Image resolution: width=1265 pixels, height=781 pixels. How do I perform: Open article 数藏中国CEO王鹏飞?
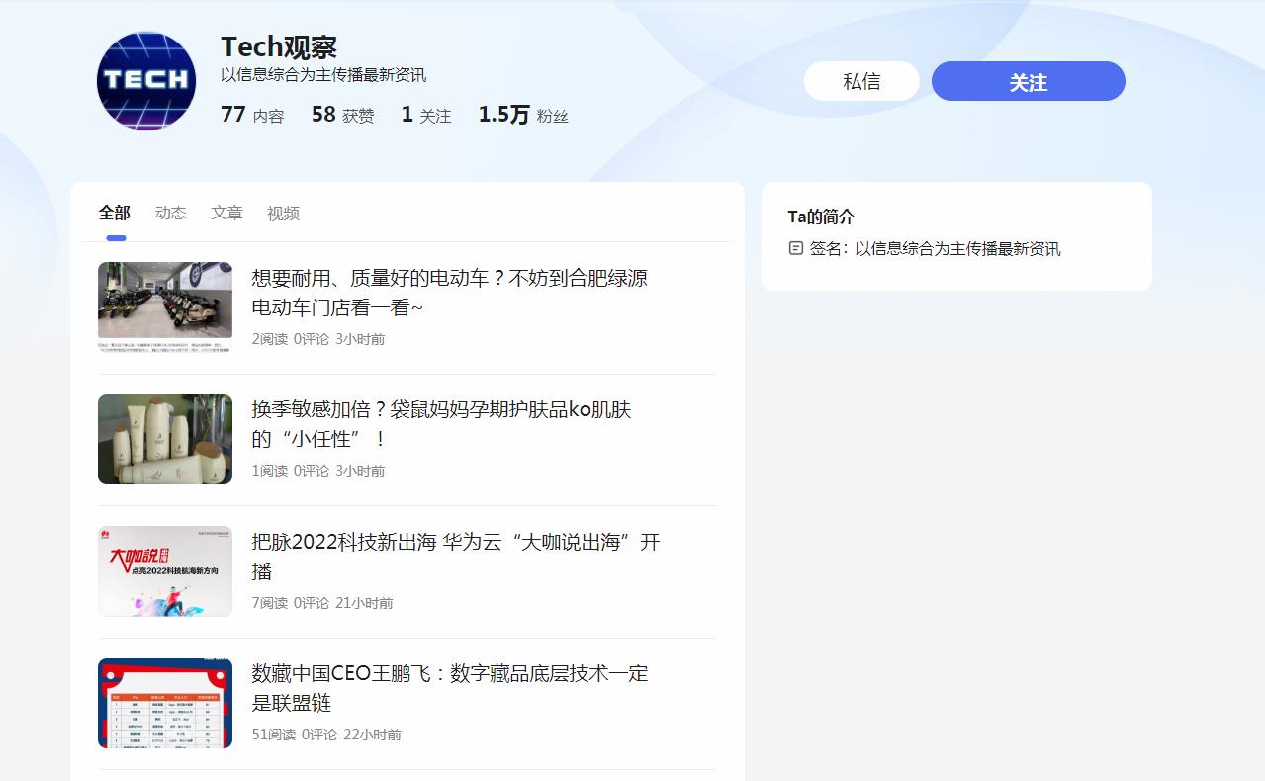[450, 688]
